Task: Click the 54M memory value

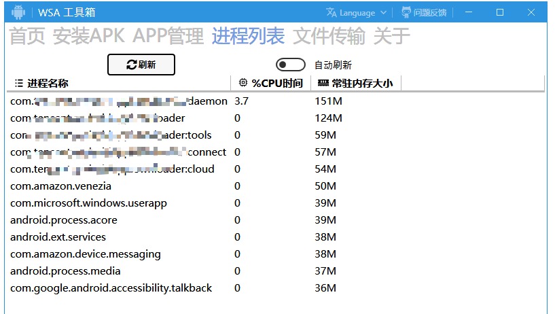Action: (x=325, y=169)
